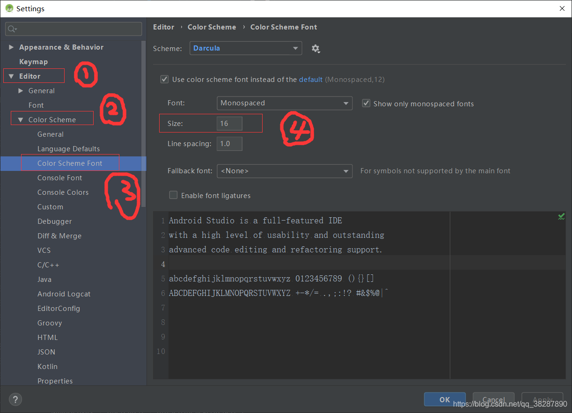
Task: Select Properties color settings
Action: point(55,381)
